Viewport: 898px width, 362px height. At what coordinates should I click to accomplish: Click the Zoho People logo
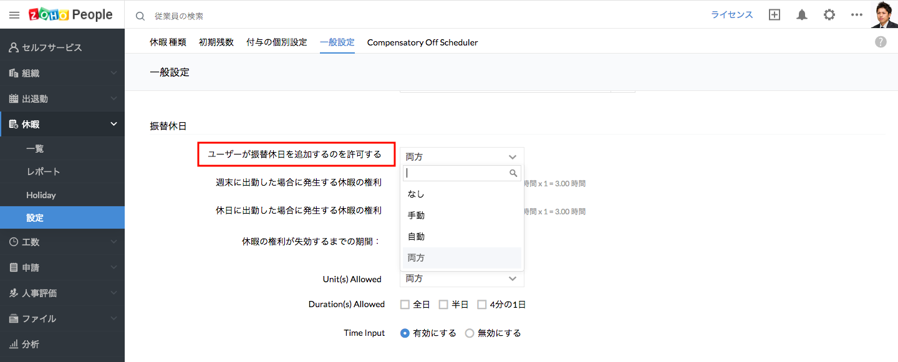click(x=70, y=15)
